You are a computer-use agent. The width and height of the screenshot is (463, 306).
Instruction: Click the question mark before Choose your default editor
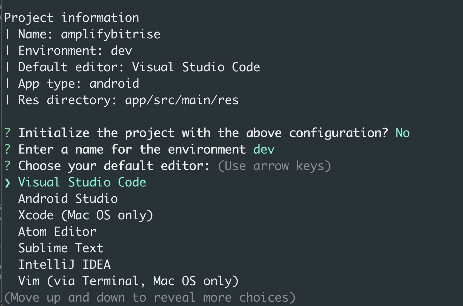coord(7,166)
